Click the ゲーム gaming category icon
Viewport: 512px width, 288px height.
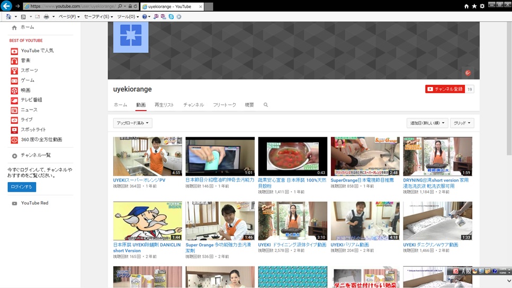[x=14, y=80]
